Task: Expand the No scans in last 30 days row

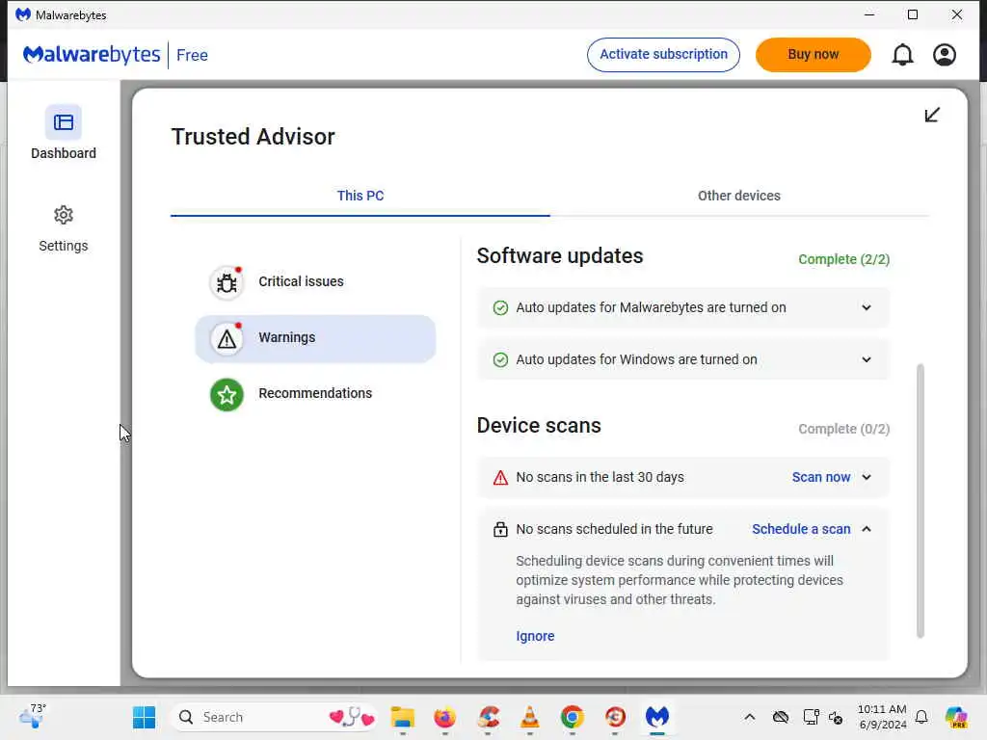Action: tap(867, 478)
